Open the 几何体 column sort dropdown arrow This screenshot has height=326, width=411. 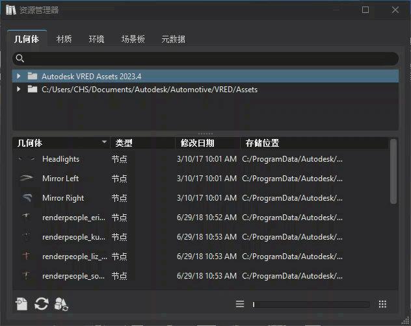(x=104, y=142)
